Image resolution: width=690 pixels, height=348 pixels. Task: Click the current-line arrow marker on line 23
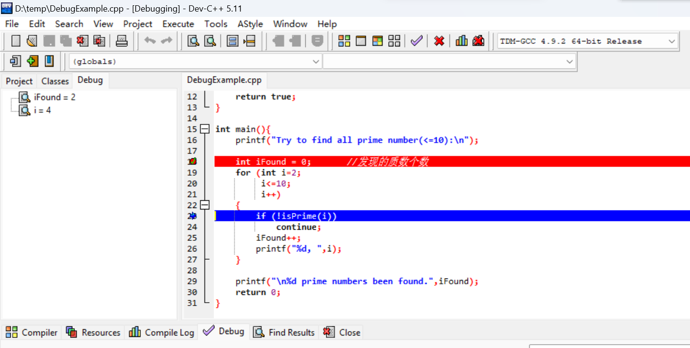(x=192, y=216)
